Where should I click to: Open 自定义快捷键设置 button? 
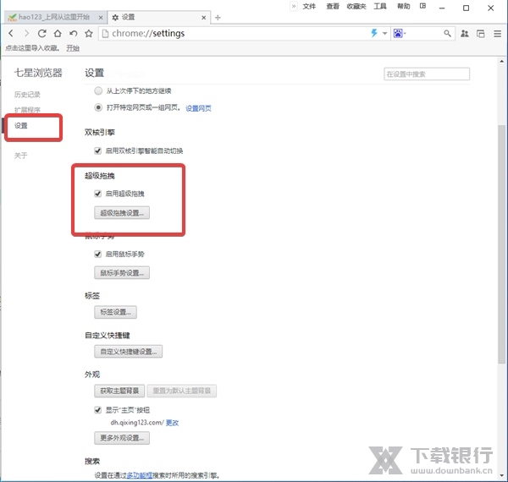click(129, 351)
